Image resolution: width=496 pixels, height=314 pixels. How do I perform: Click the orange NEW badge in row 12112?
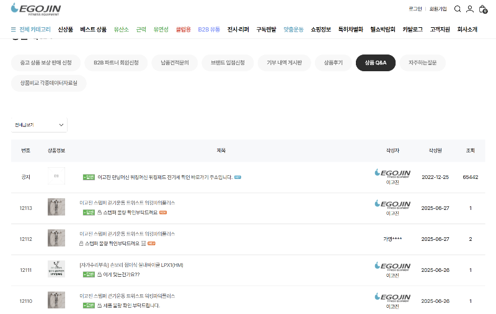click(x=151, y=243)
